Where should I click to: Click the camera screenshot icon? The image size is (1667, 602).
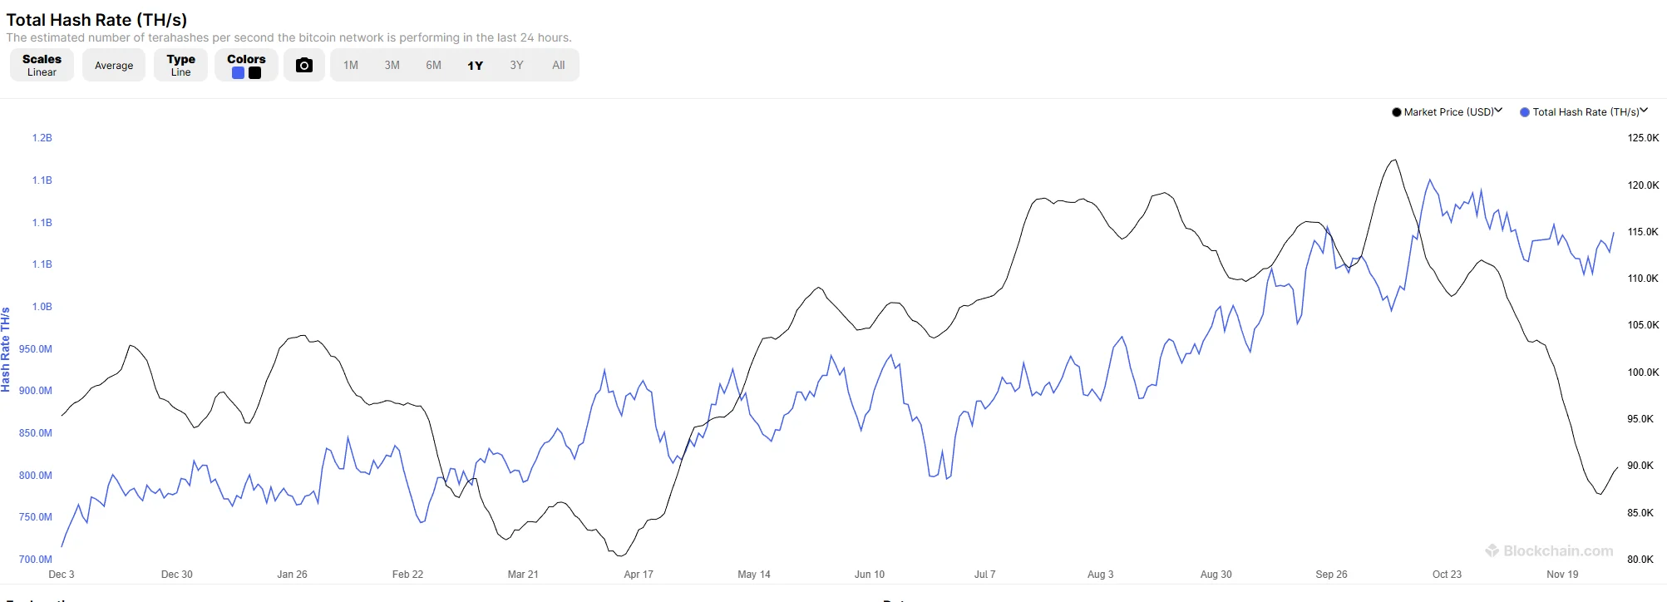304,66
